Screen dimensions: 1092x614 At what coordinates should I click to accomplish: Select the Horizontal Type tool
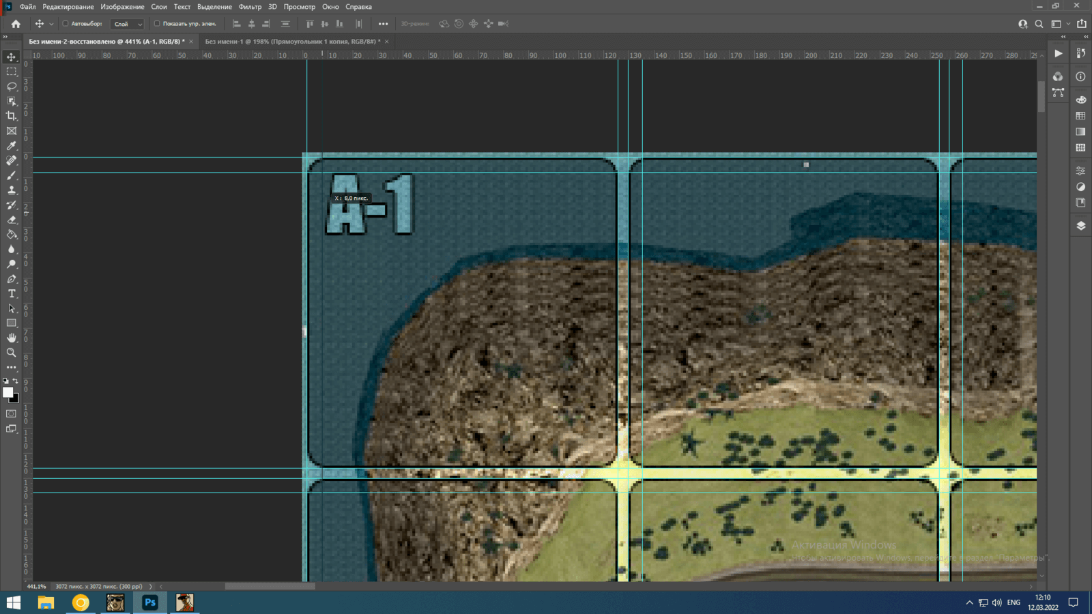(x=12, y=293)
